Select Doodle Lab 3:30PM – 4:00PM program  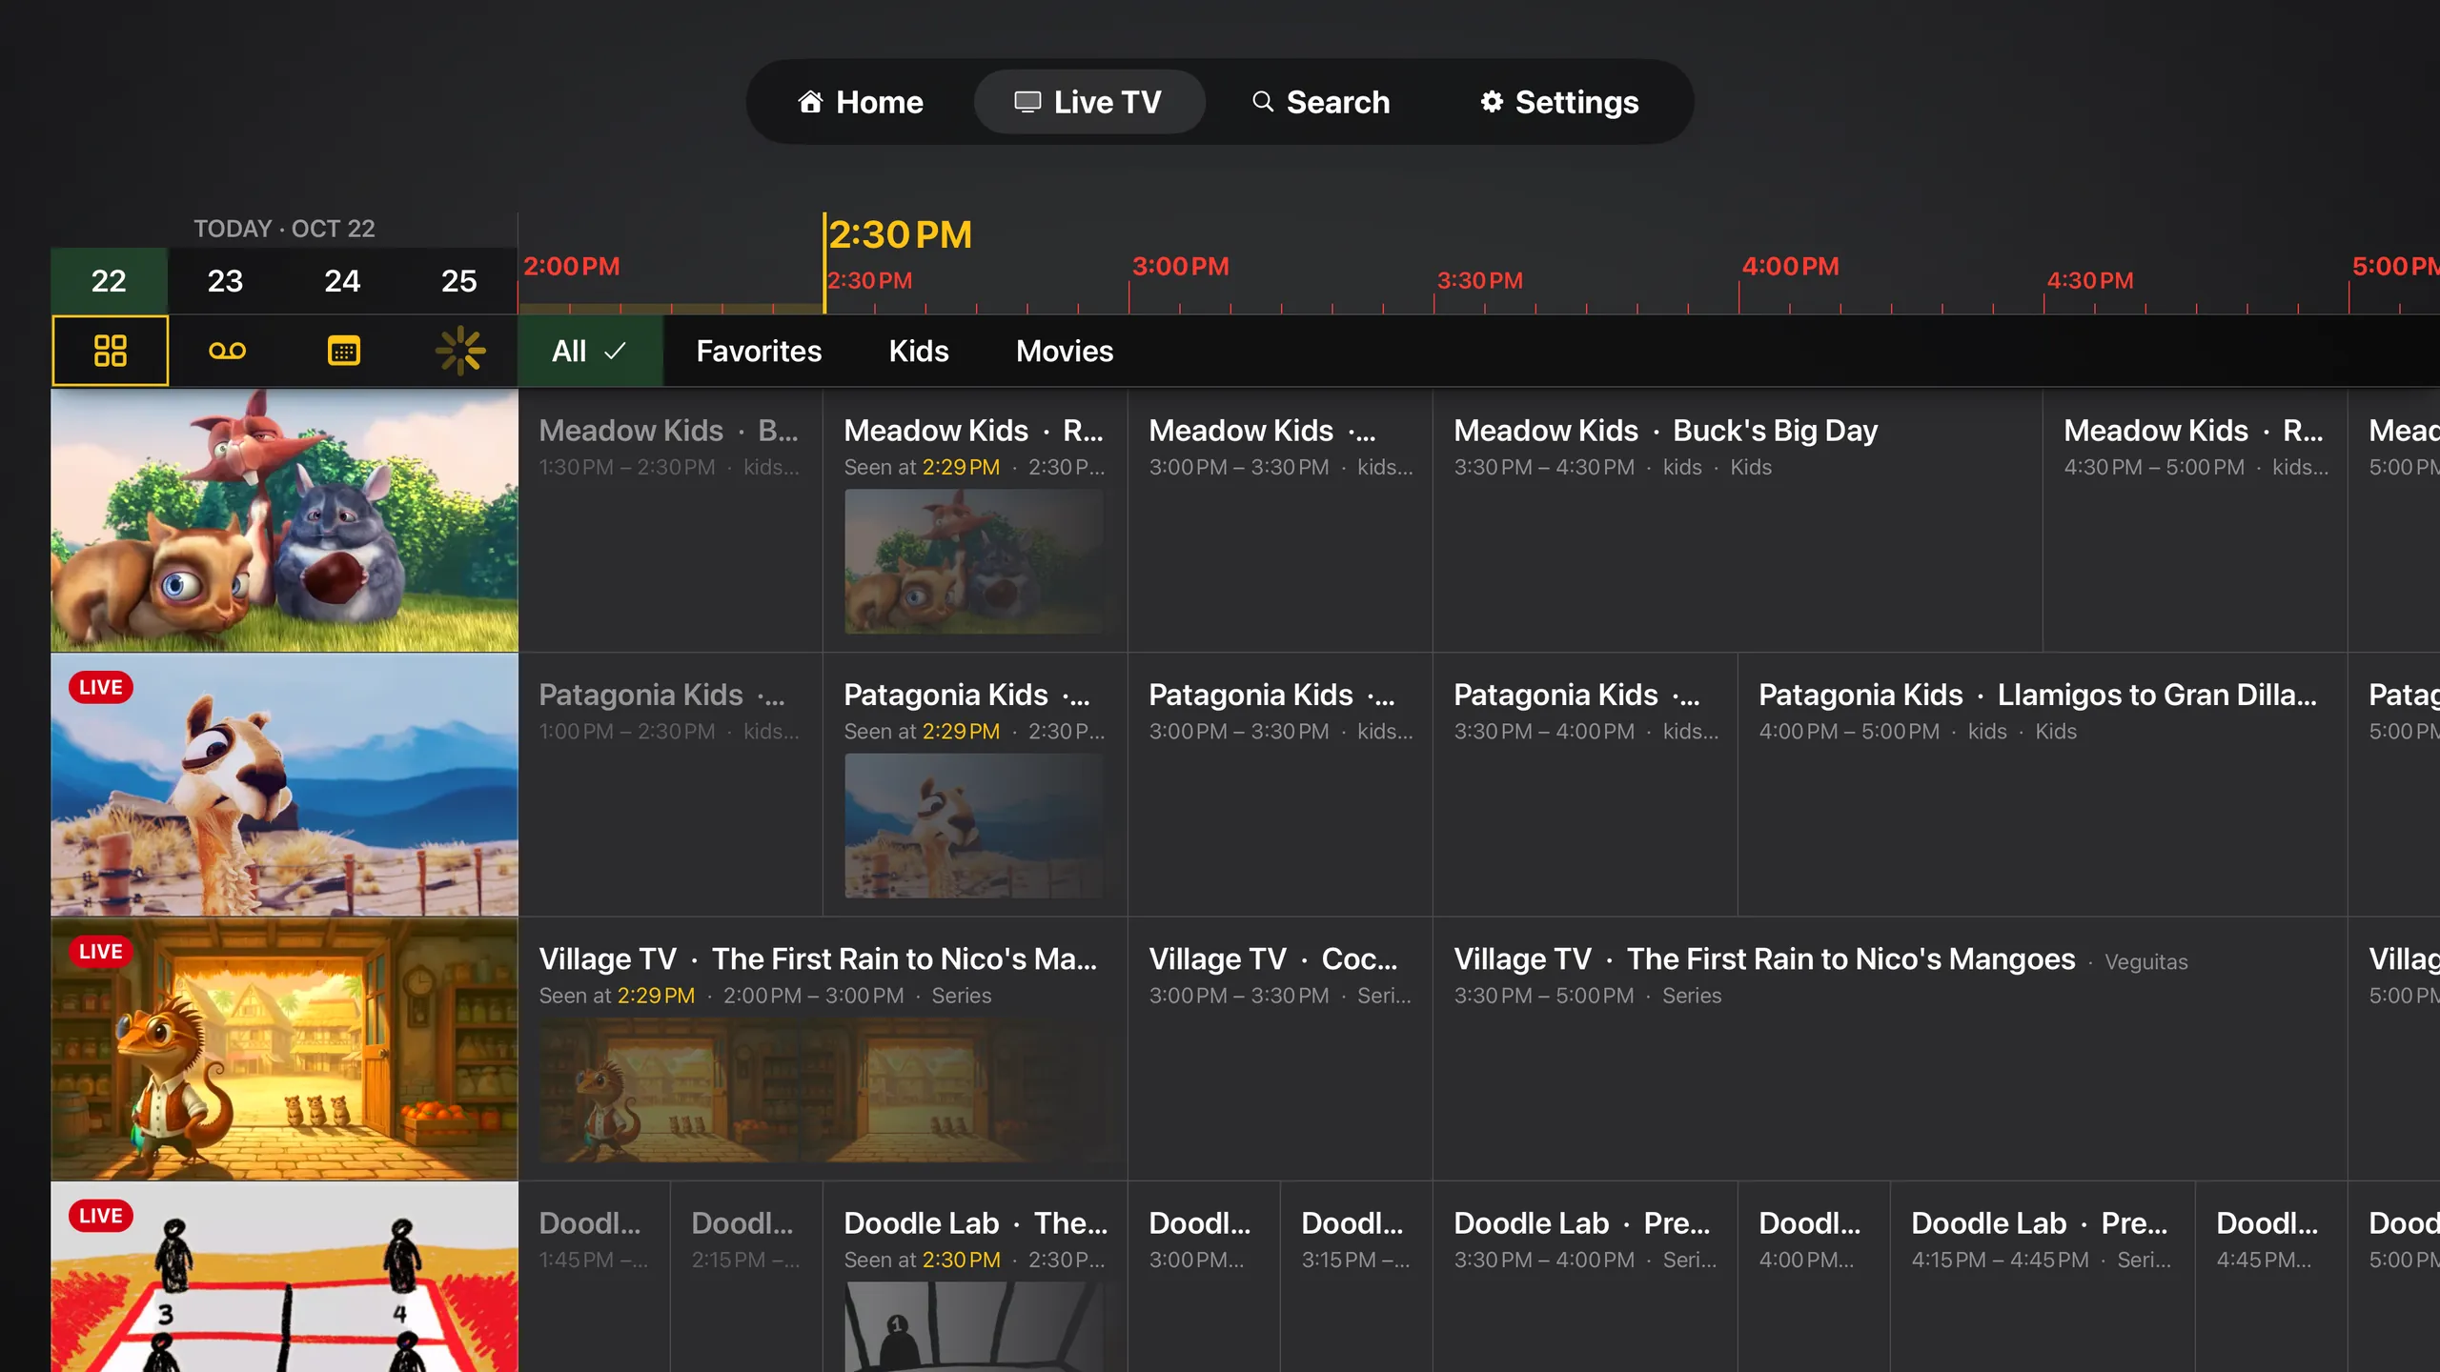pyautogui.click(x=1585, y=1277)
